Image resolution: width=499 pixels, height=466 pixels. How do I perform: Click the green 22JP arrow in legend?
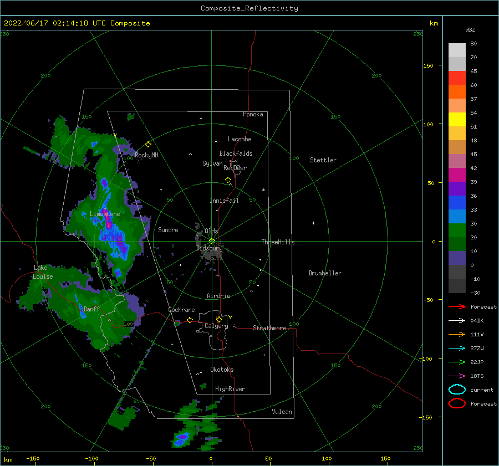[457, 362]
